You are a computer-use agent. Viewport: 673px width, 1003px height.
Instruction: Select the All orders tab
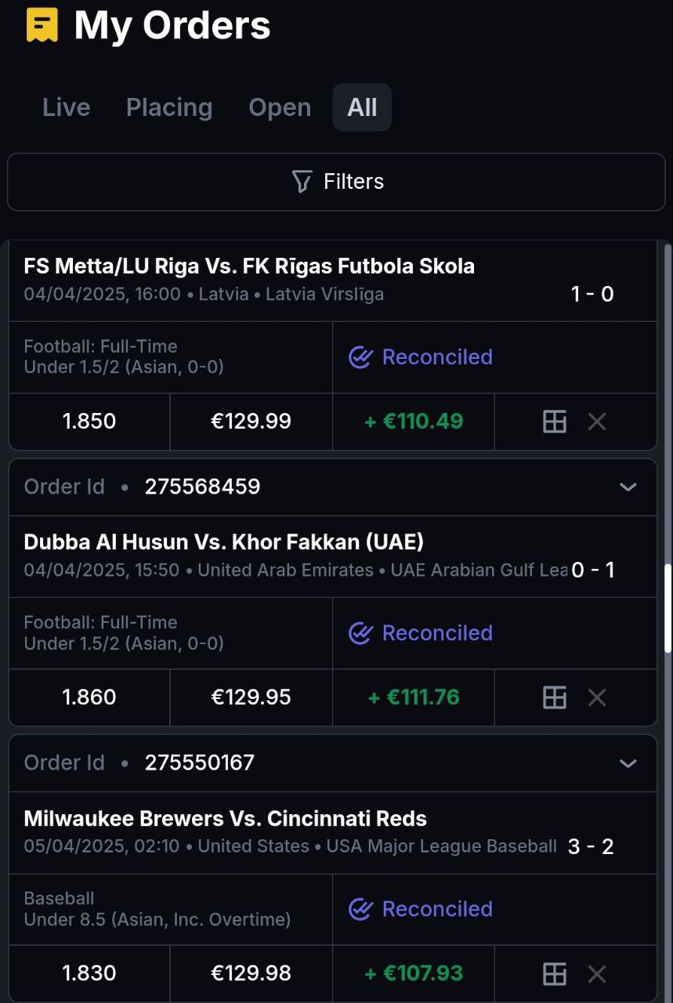(x=362, y=107)
